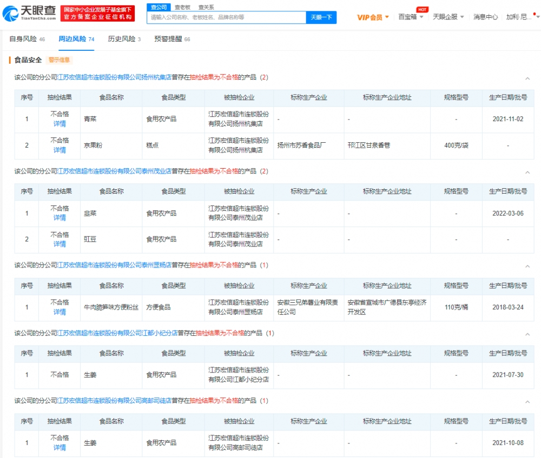Open the national SME fund certification banner
This screenshot has width=541, height=458.
pyautogui.click(x=97, y=14)
